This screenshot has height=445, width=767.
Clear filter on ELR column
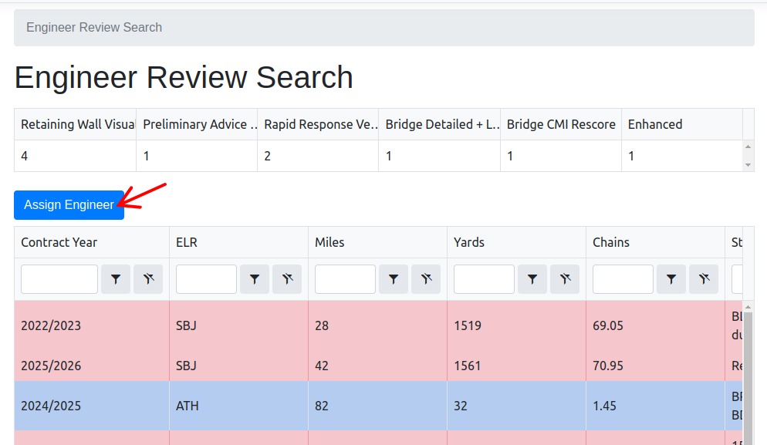[287, 279]
